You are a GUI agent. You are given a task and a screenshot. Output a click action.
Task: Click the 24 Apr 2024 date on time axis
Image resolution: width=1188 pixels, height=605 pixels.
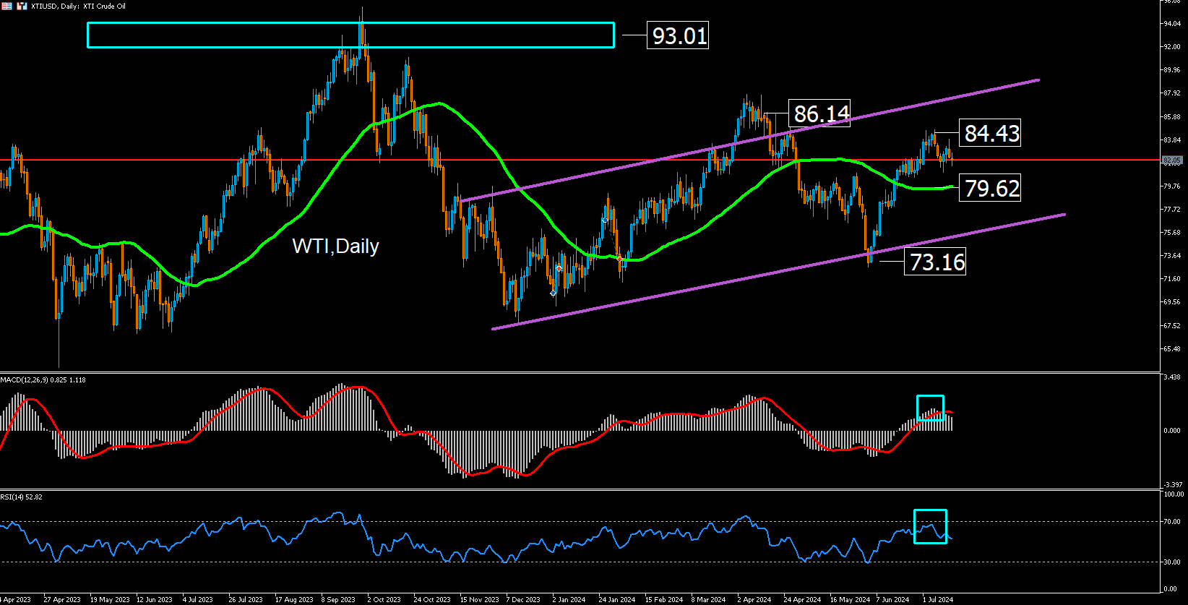coord(802,599)
